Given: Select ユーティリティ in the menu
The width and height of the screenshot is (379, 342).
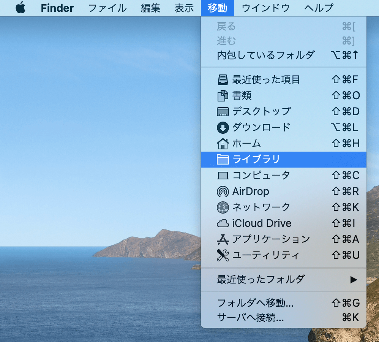Looking at the screenshot, I should (x=284, y=255).
